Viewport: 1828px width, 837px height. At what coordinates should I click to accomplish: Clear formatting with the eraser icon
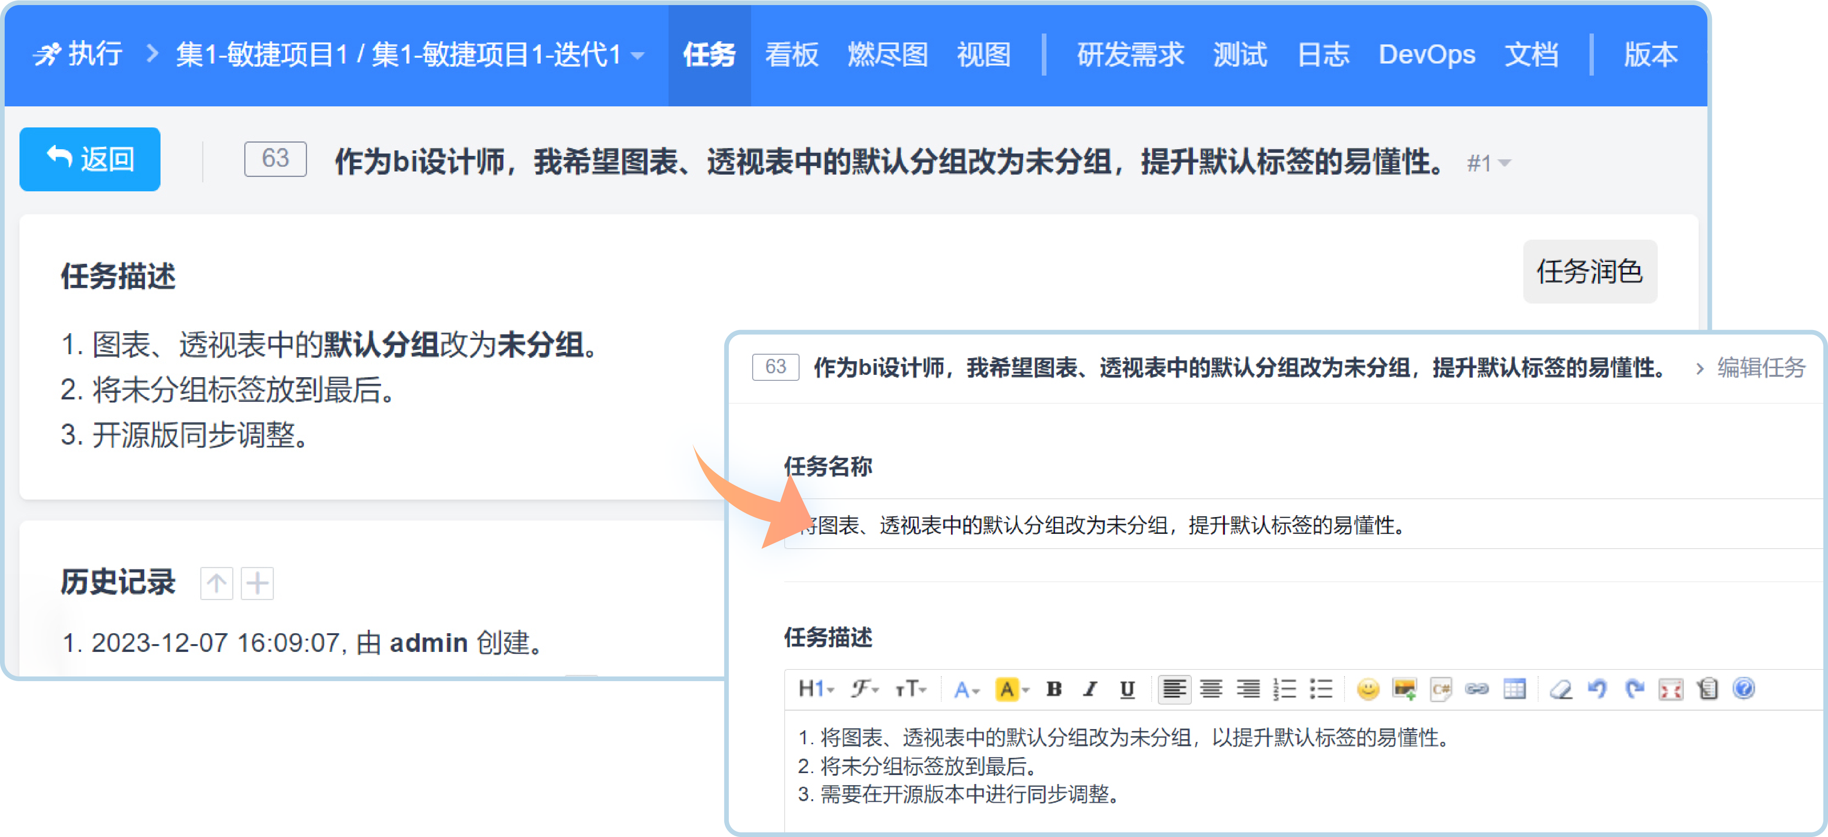(1560, 689)
